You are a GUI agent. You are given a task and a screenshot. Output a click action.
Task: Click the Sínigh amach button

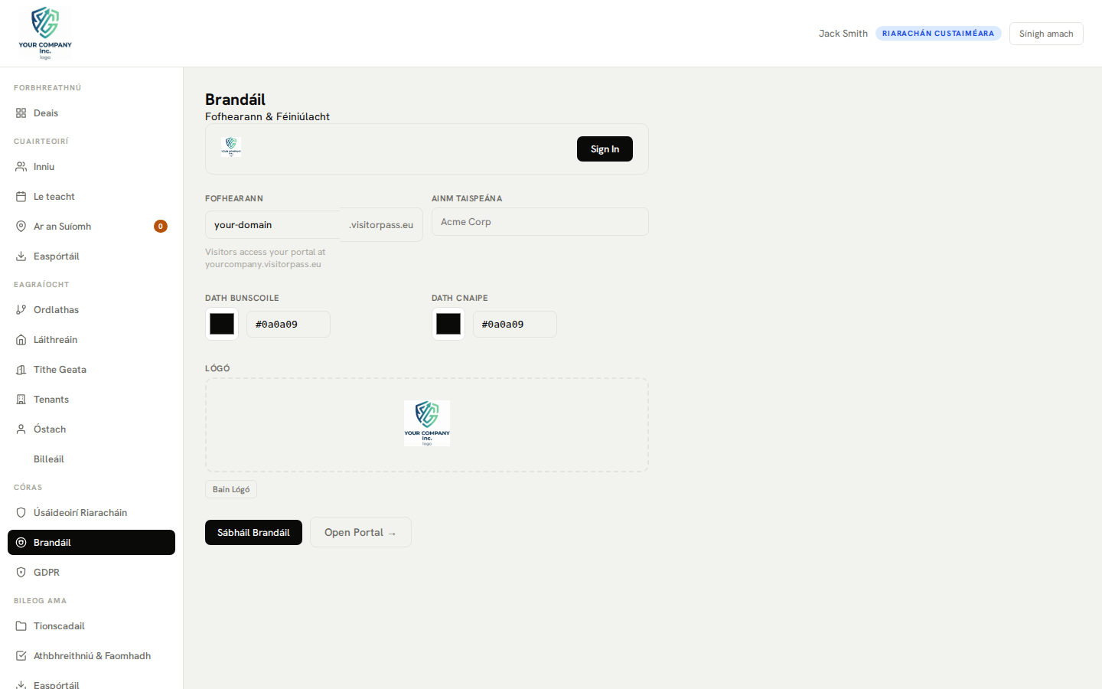pos(1045,34)
